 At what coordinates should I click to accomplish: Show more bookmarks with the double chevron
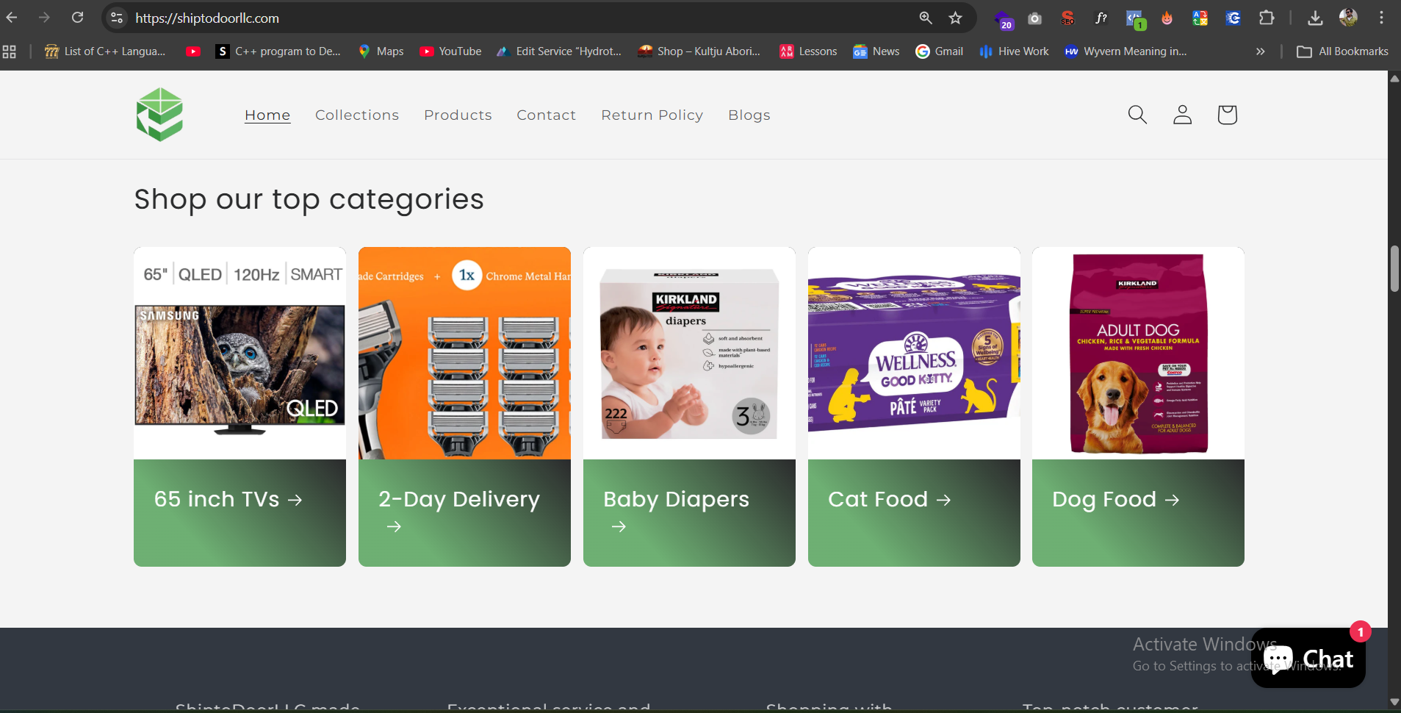point(1261,51)
